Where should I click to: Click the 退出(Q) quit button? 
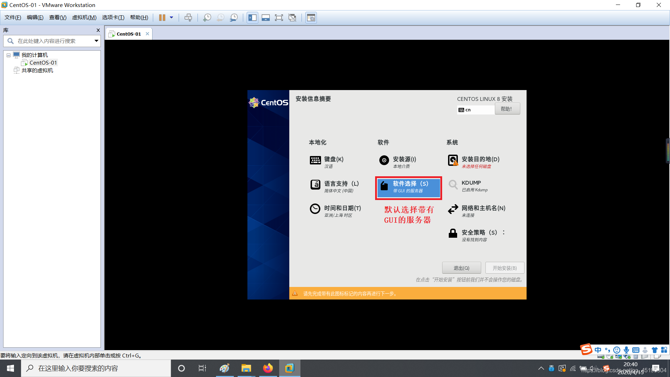tap(461, 268)
